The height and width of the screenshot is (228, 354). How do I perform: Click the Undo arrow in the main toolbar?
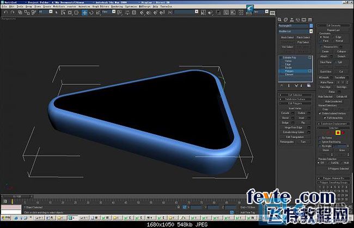tap(6, 12)
